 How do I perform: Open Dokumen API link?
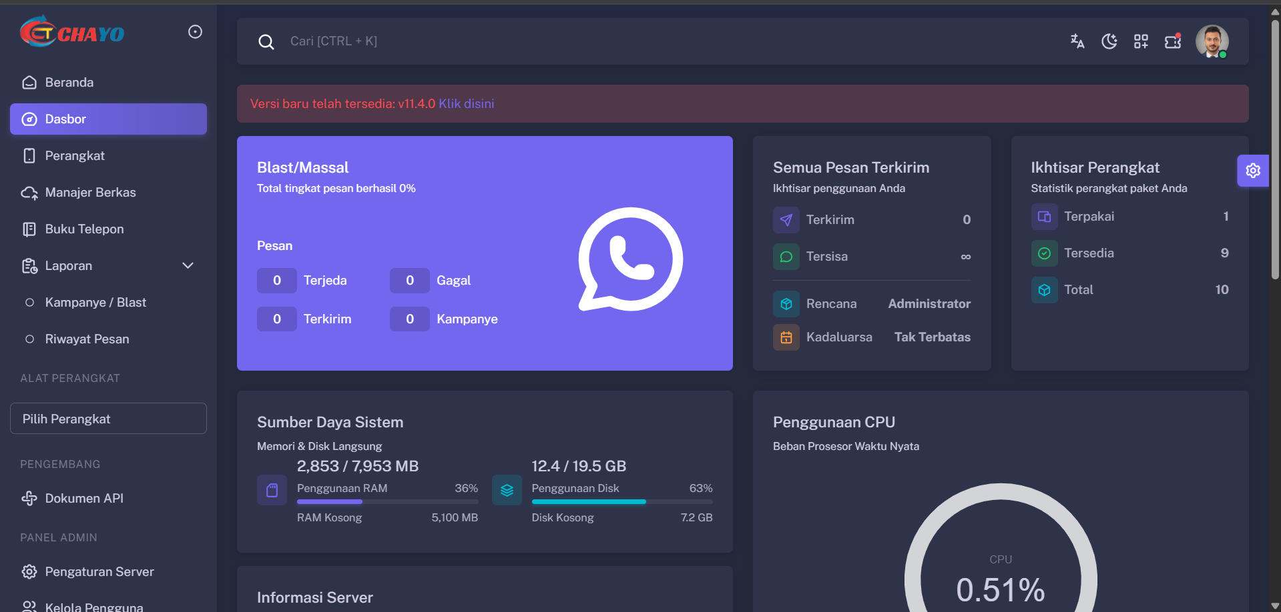click(84, 499)
